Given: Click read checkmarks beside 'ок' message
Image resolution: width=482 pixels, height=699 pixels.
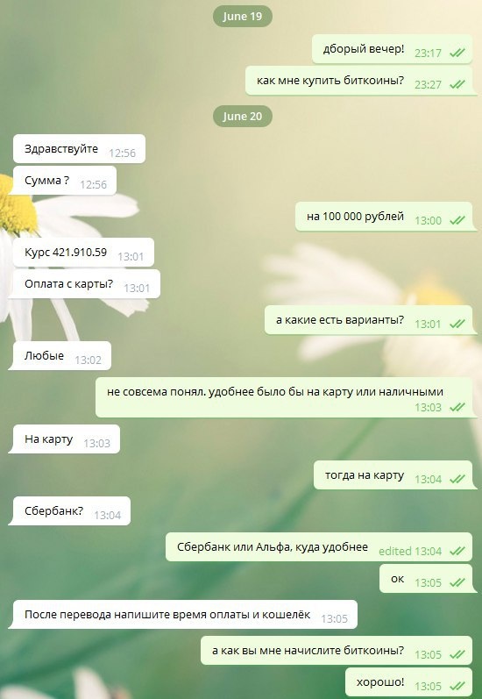Looking at the screenshot, I should point(457,582).
